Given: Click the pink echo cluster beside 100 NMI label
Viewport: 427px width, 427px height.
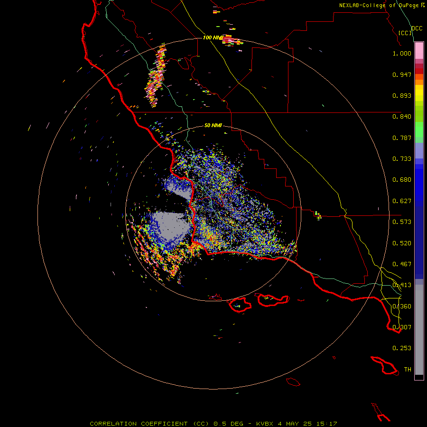Looking at the screenshot, I should click(x=232, y=41).
